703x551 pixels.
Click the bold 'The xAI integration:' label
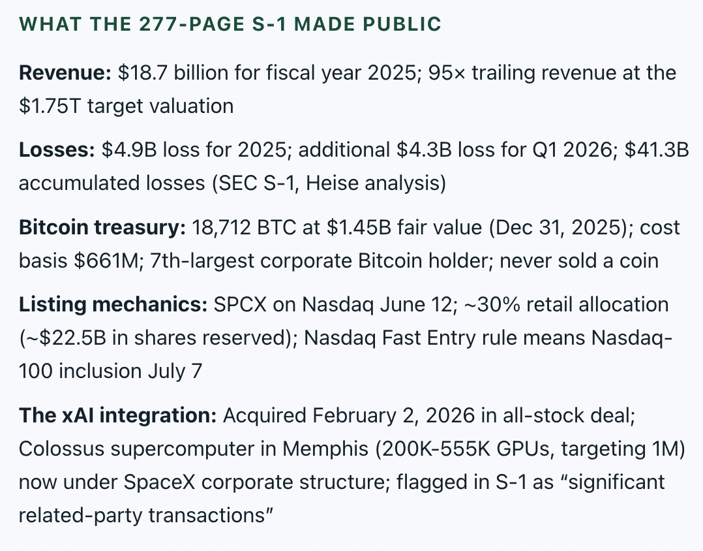[118, 415]
